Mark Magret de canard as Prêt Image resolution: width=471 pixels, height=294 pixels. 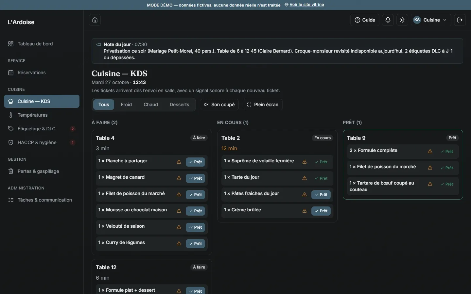pos(196,178)
